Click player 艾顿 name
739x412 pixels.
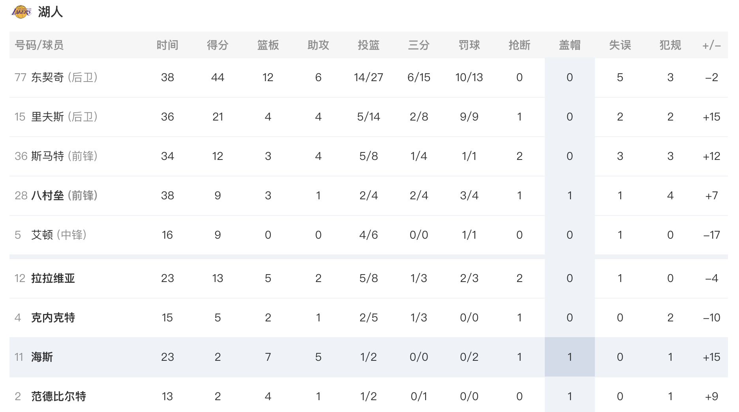pos(42,235)
